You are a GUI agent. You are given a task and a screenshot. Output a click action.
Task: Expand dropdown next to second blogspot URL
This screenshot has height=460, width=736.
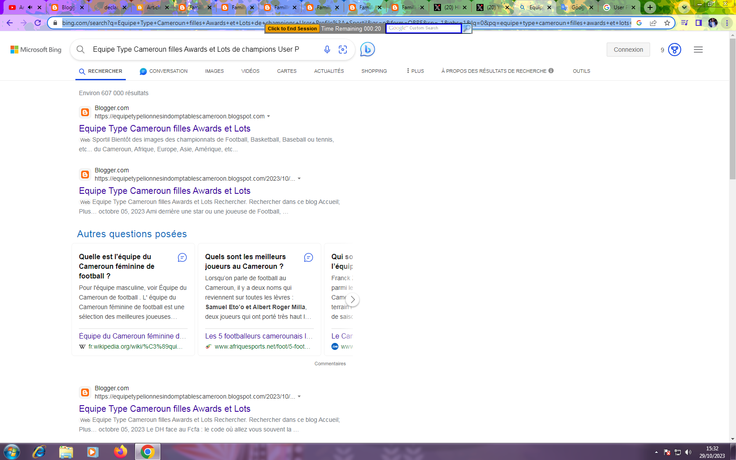[x=299, y=179]
